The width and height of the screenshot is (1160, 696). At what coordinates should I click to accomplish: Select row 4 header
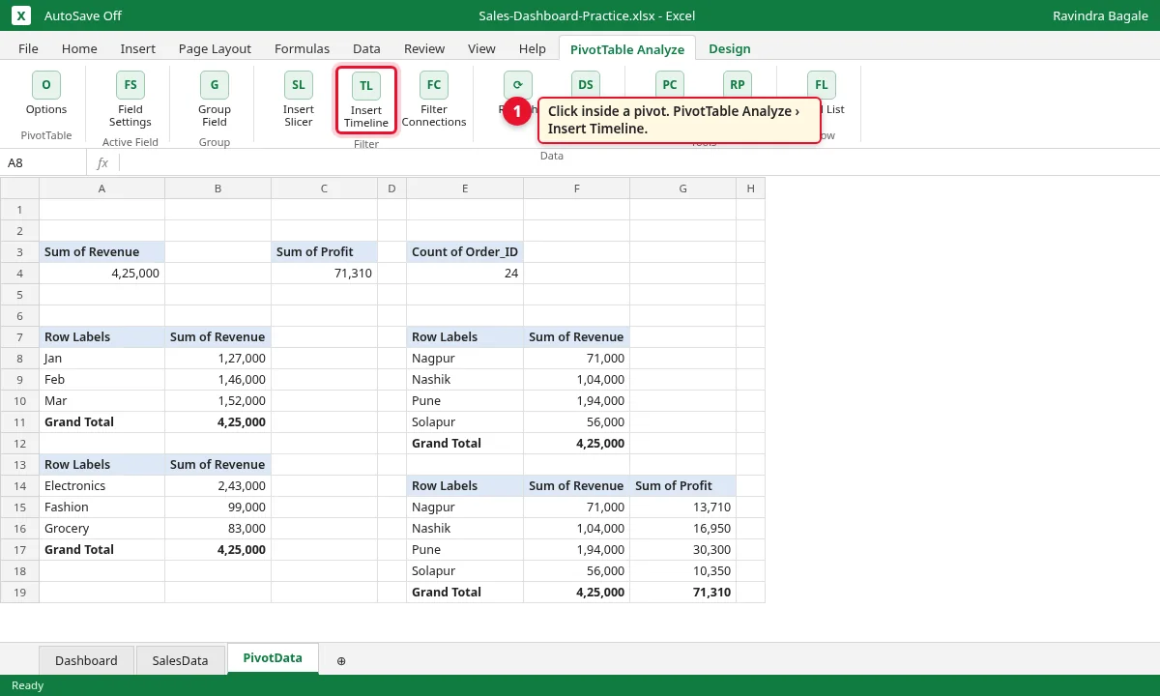pyautogui.click(x=20, y=273)
